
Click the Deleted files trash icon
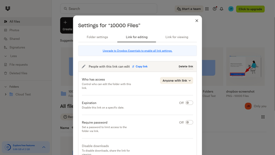(x=5, y=73)
